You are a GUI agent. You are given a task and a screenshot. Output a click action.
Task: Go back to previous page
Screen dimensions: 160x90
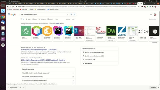click(x=8, y=6)
